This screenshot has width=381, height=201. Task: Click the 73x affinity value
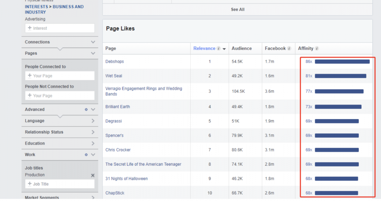click(x=309, y=107)
